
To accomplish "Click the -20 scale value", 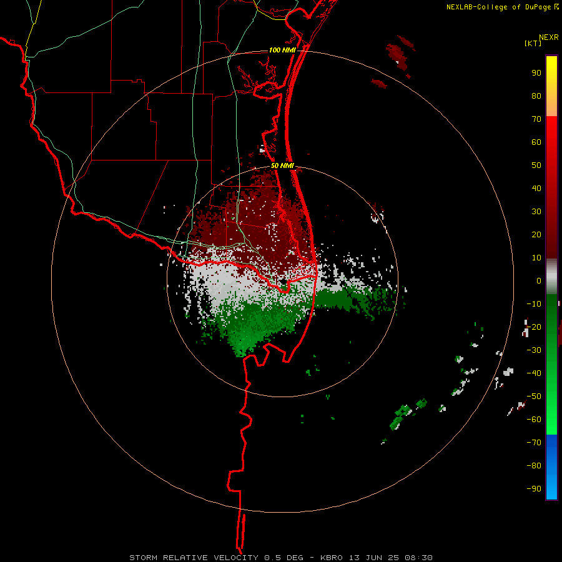I will pos(534,327).
